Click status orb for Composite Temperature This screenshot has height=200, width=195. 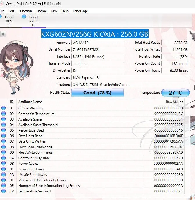[x=3, y=114]
